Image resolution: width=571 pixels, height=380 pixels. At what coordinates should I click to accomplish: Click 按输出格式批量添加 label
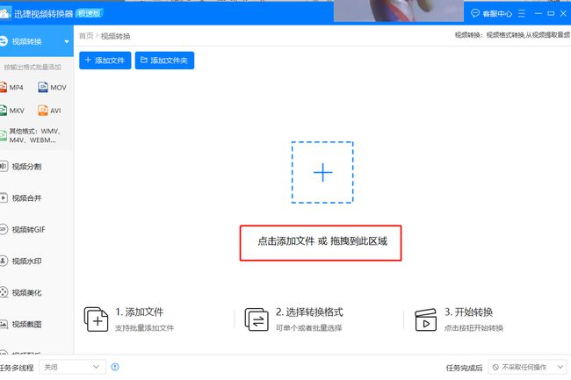(x=33, y=67)
